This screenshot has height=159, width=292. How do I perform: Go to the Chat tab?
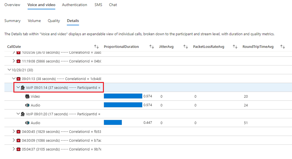pyautogui.click(x=113, y=5)
